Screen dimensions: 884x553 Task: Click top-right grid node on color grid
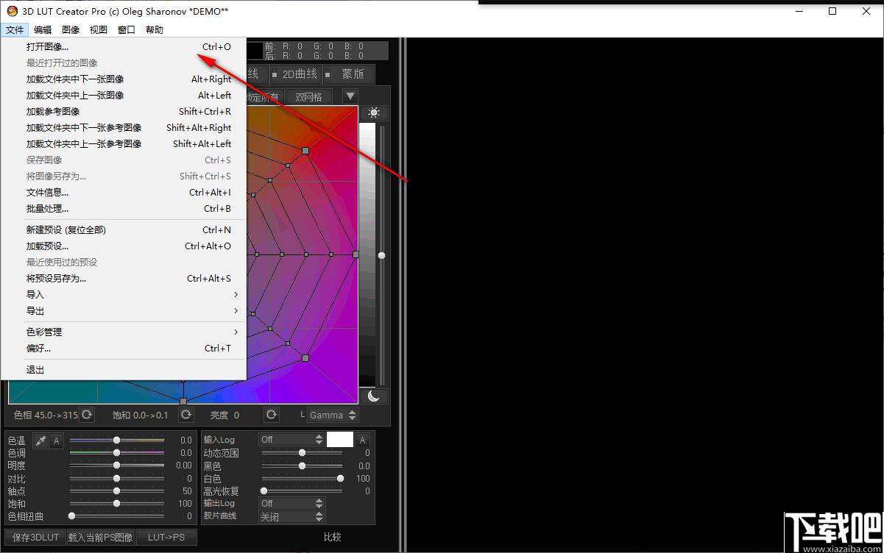(x=305, y=150)
